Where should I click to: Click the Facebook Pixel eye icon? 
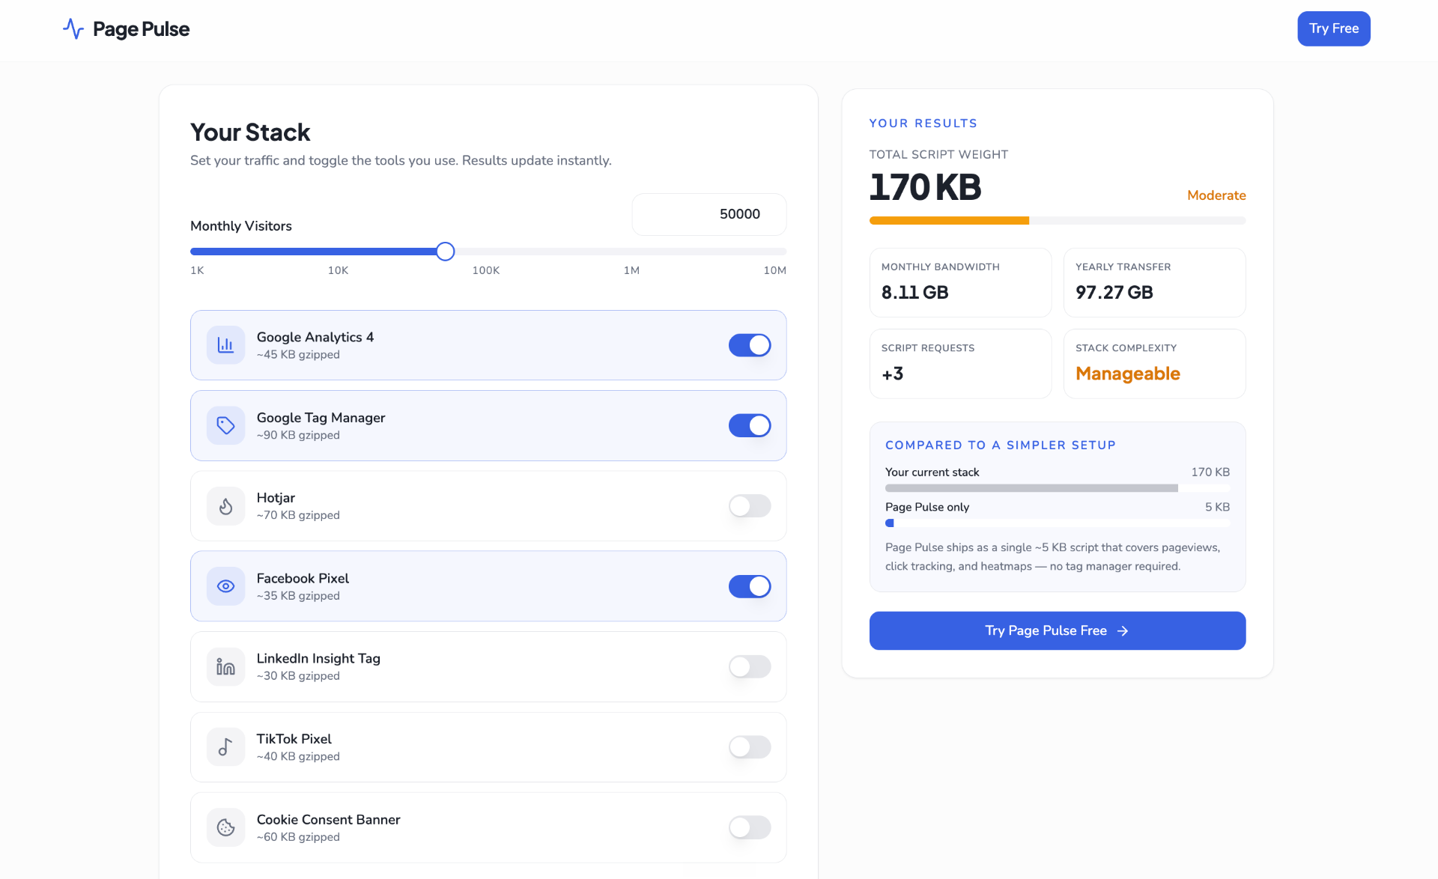tap(225, 586)
